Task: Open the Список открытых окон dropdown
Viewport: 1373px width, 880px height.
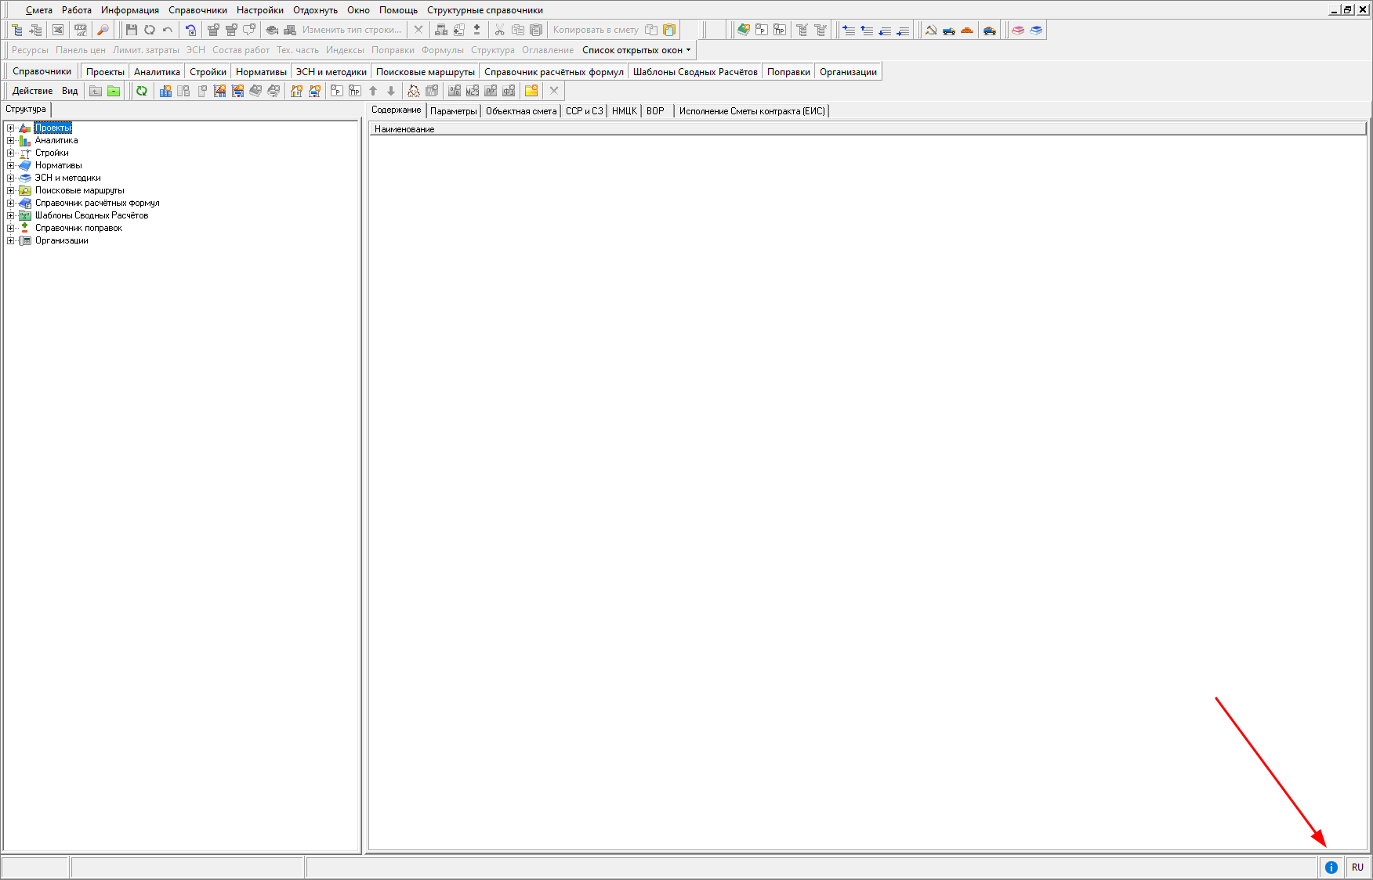Action: coord(636,50)
